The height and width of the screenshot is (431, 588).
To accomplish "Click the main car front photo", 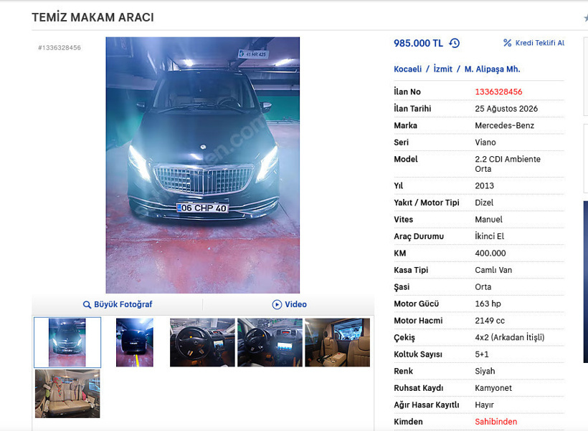I will click(202, 165).
